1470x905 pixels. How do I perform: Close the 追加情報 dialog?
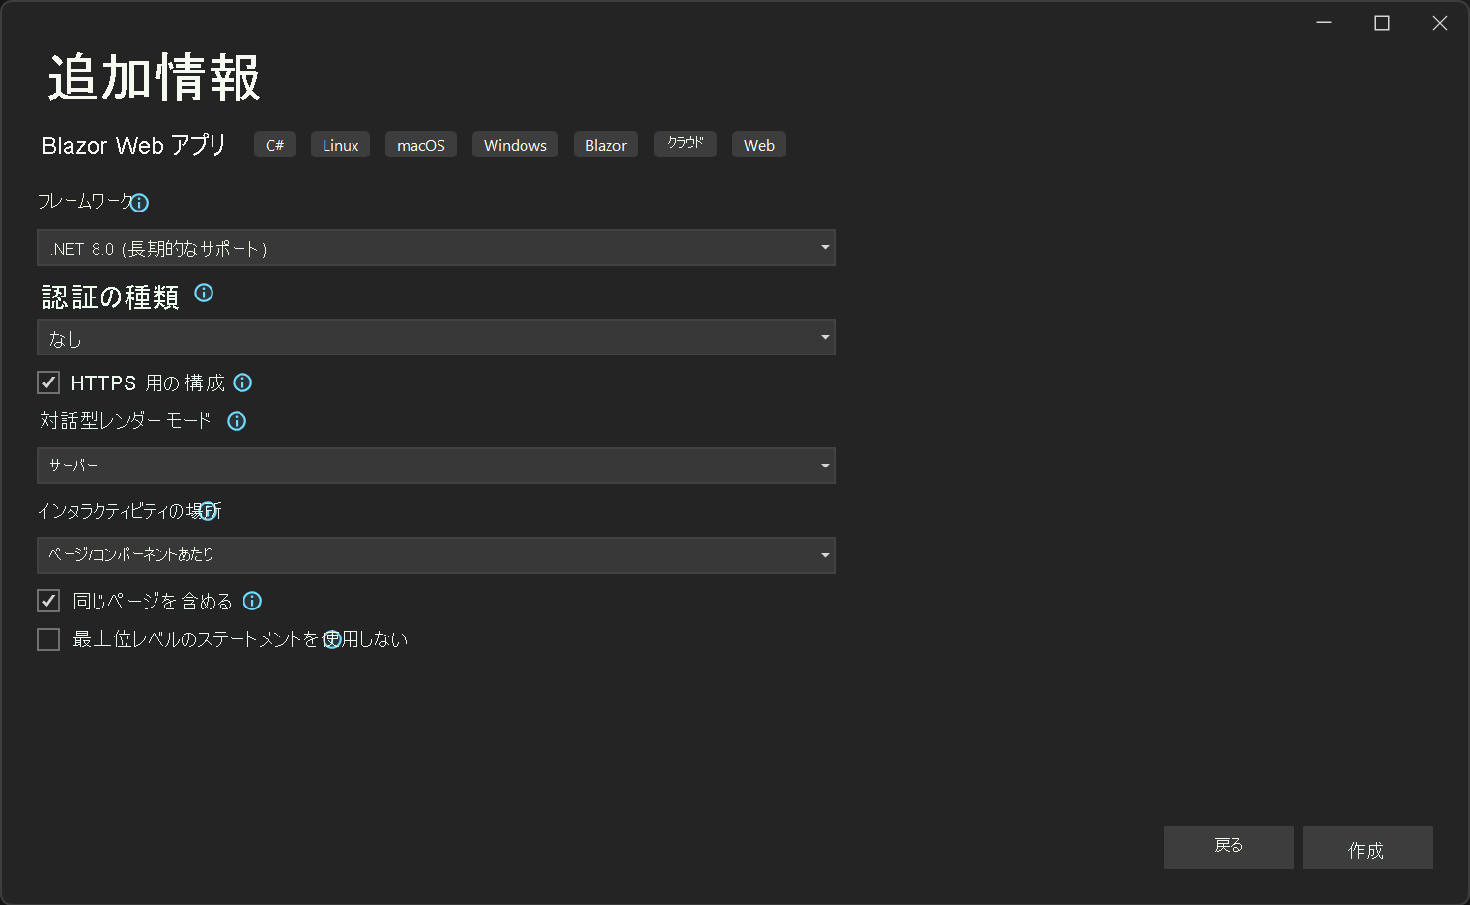1440,23
